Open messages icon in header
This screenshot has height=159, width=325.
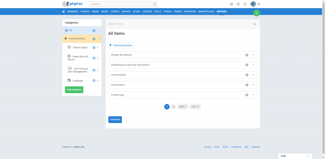pyautogui.click(x=238, y=4)
